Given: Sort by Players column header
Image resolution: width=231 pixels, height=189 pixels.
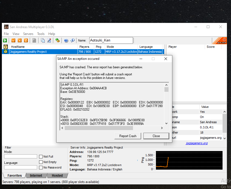Looking at the screenshot, I should click(x=86, y=47).
